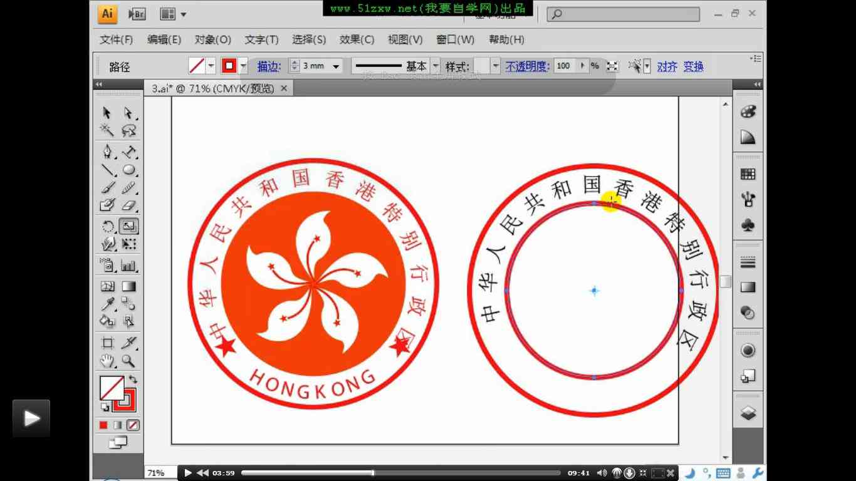
Task: Select the Column Graph tool
Action: 129,266
